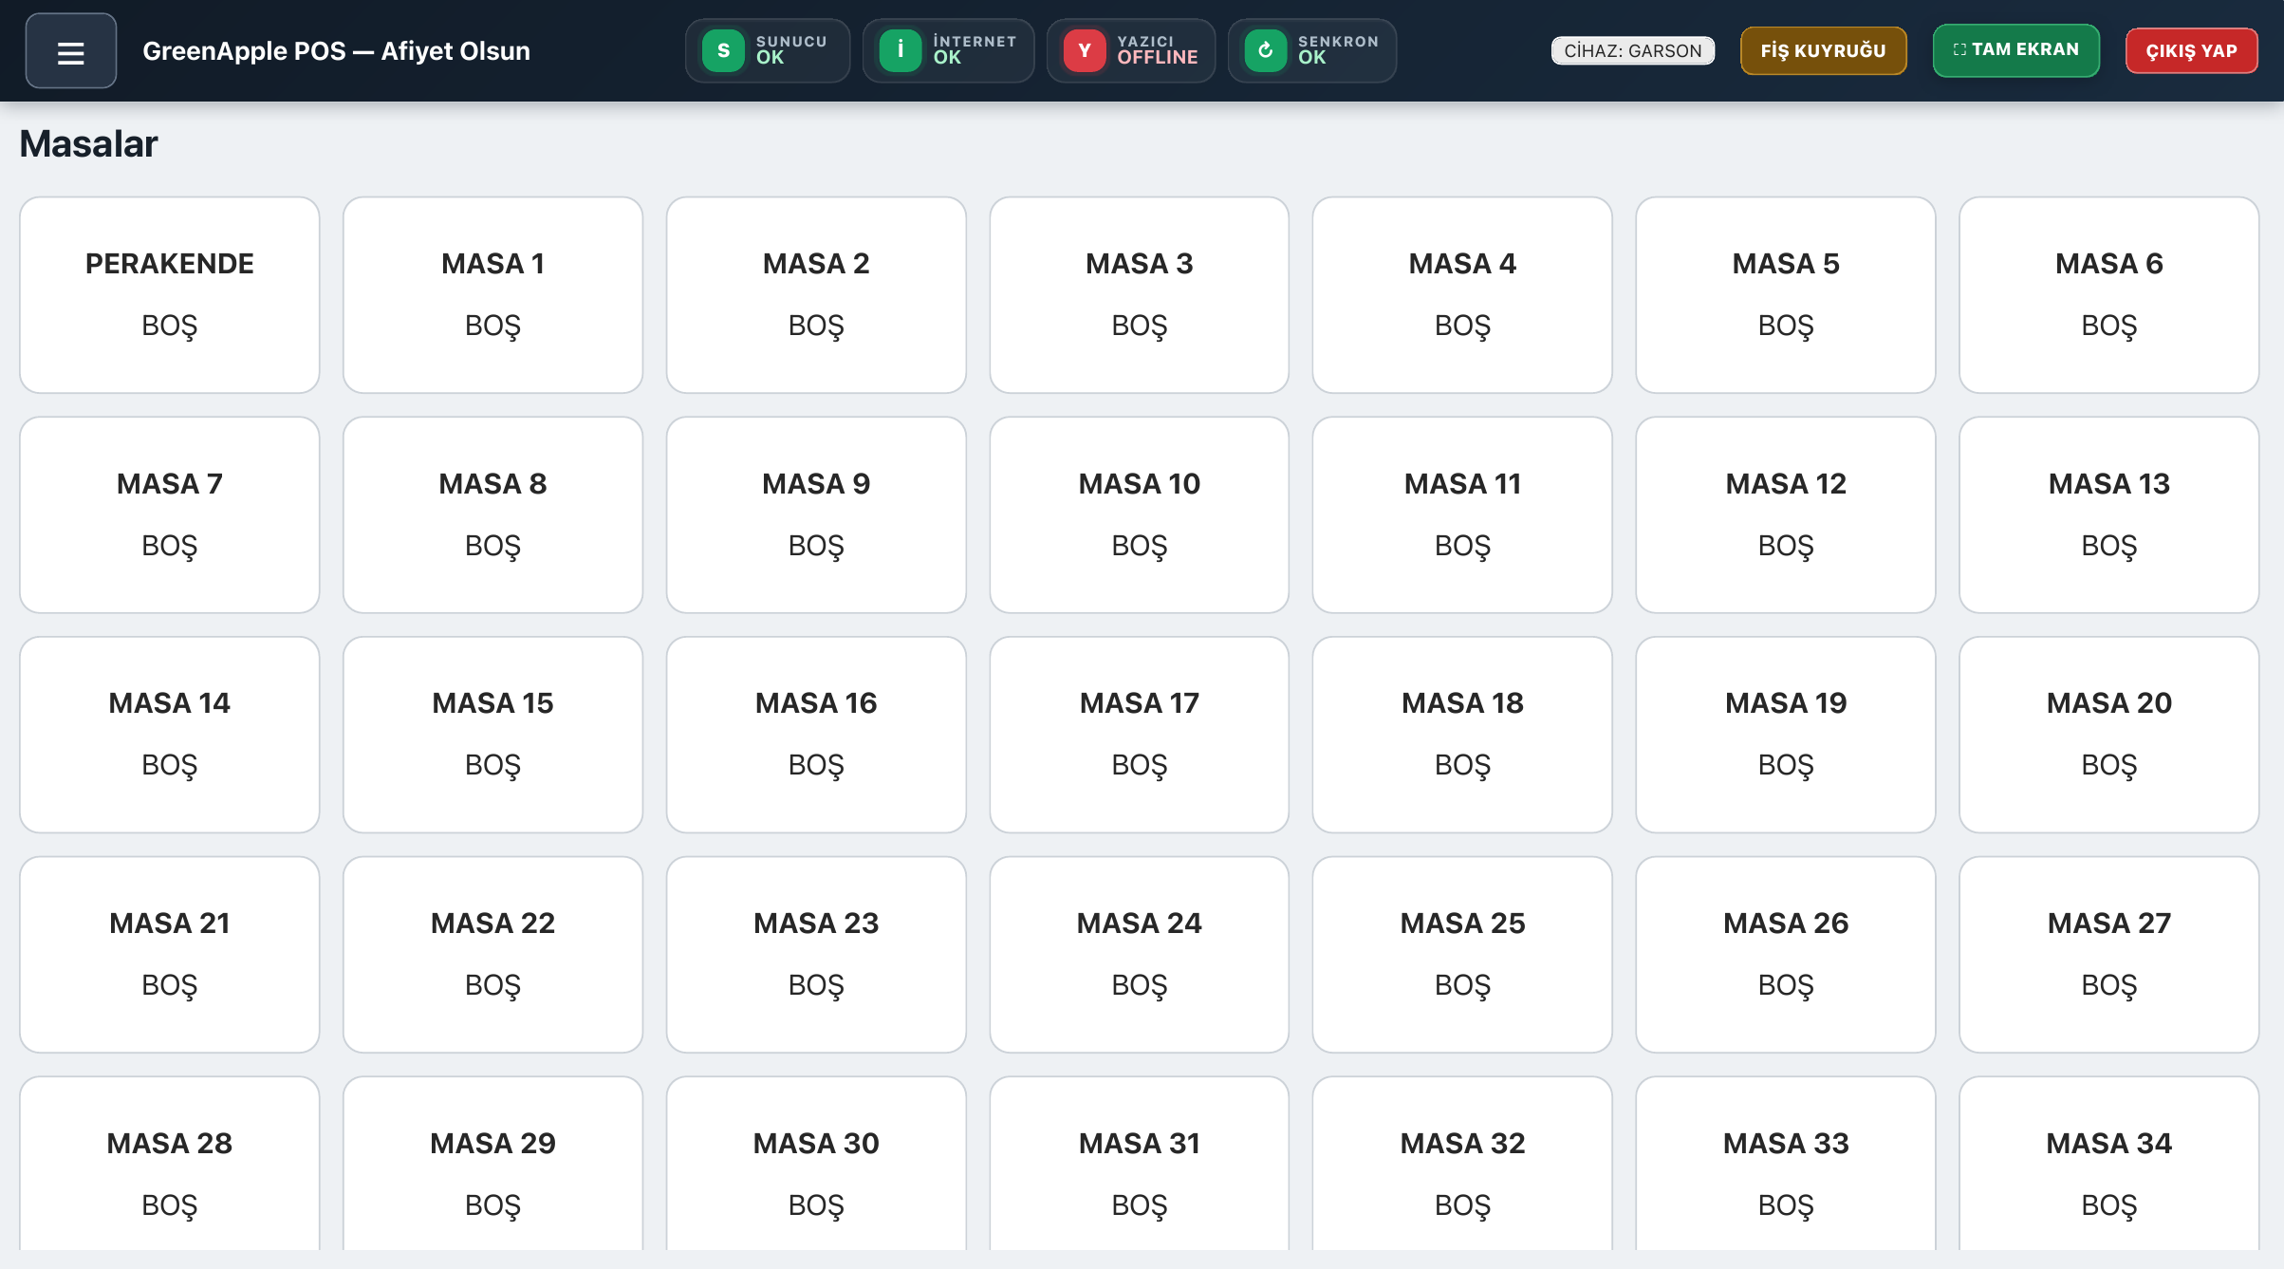Open Masa 28 table

tap(170, 1164)
